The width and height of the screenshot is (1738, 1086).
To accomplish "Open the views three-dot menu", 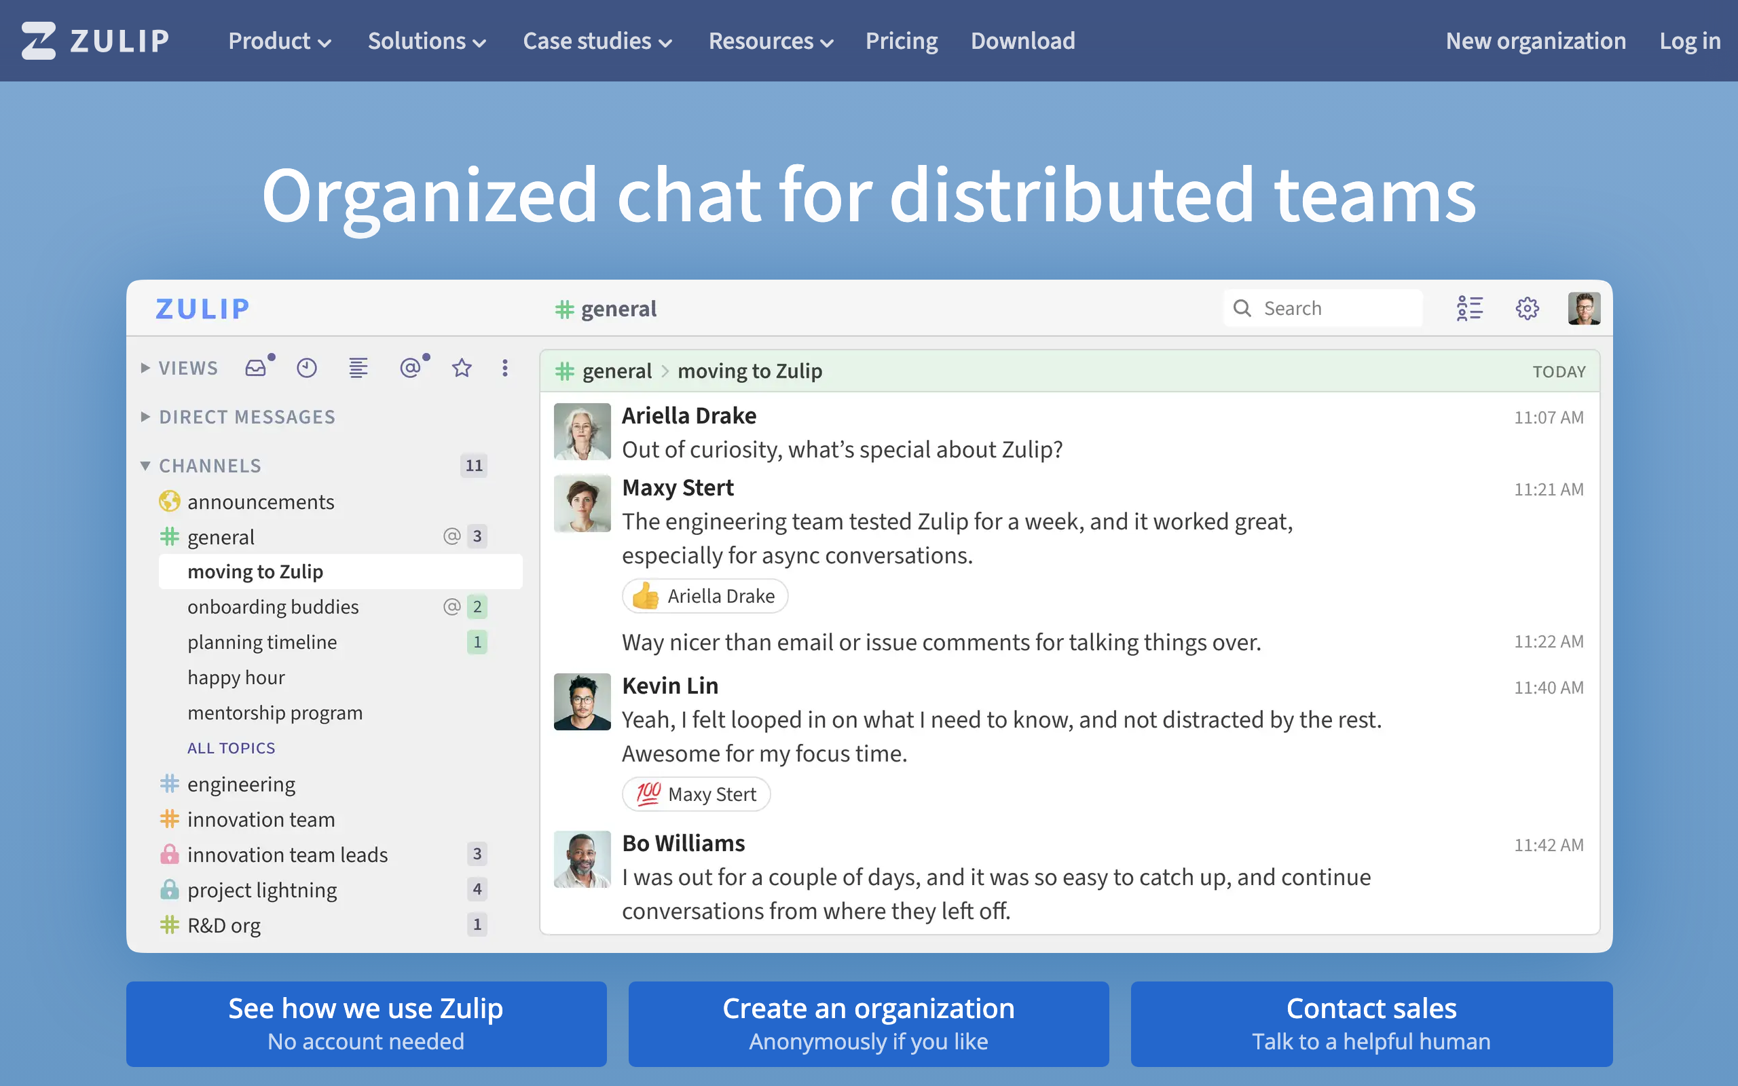I will (505, 369).
